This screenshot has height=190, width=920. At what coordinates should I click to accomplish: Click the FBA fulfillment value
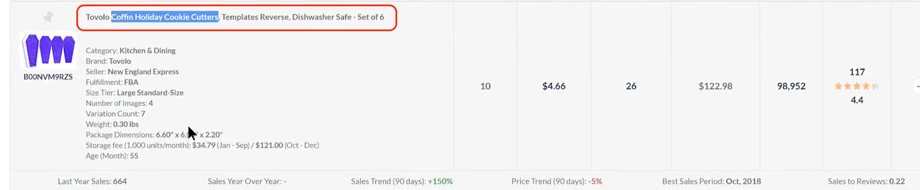tap(131, 82)
